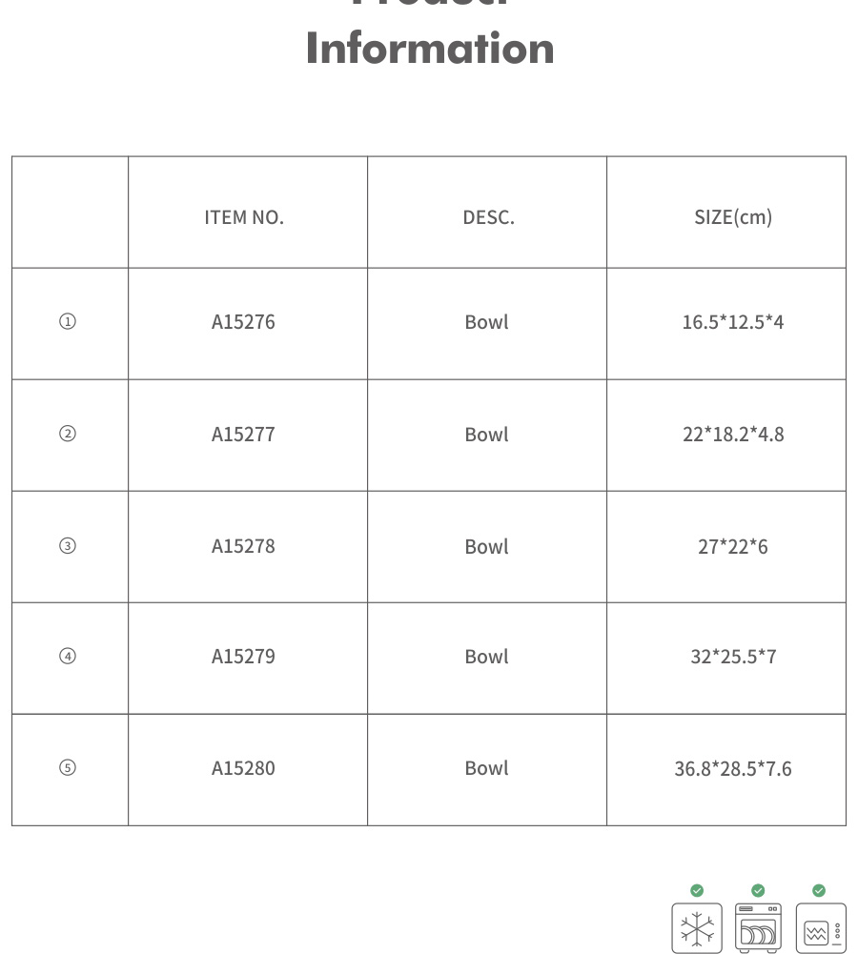858x954 pixels.
Task: Click the green check above the dishwasher
Action: [758, 890]
